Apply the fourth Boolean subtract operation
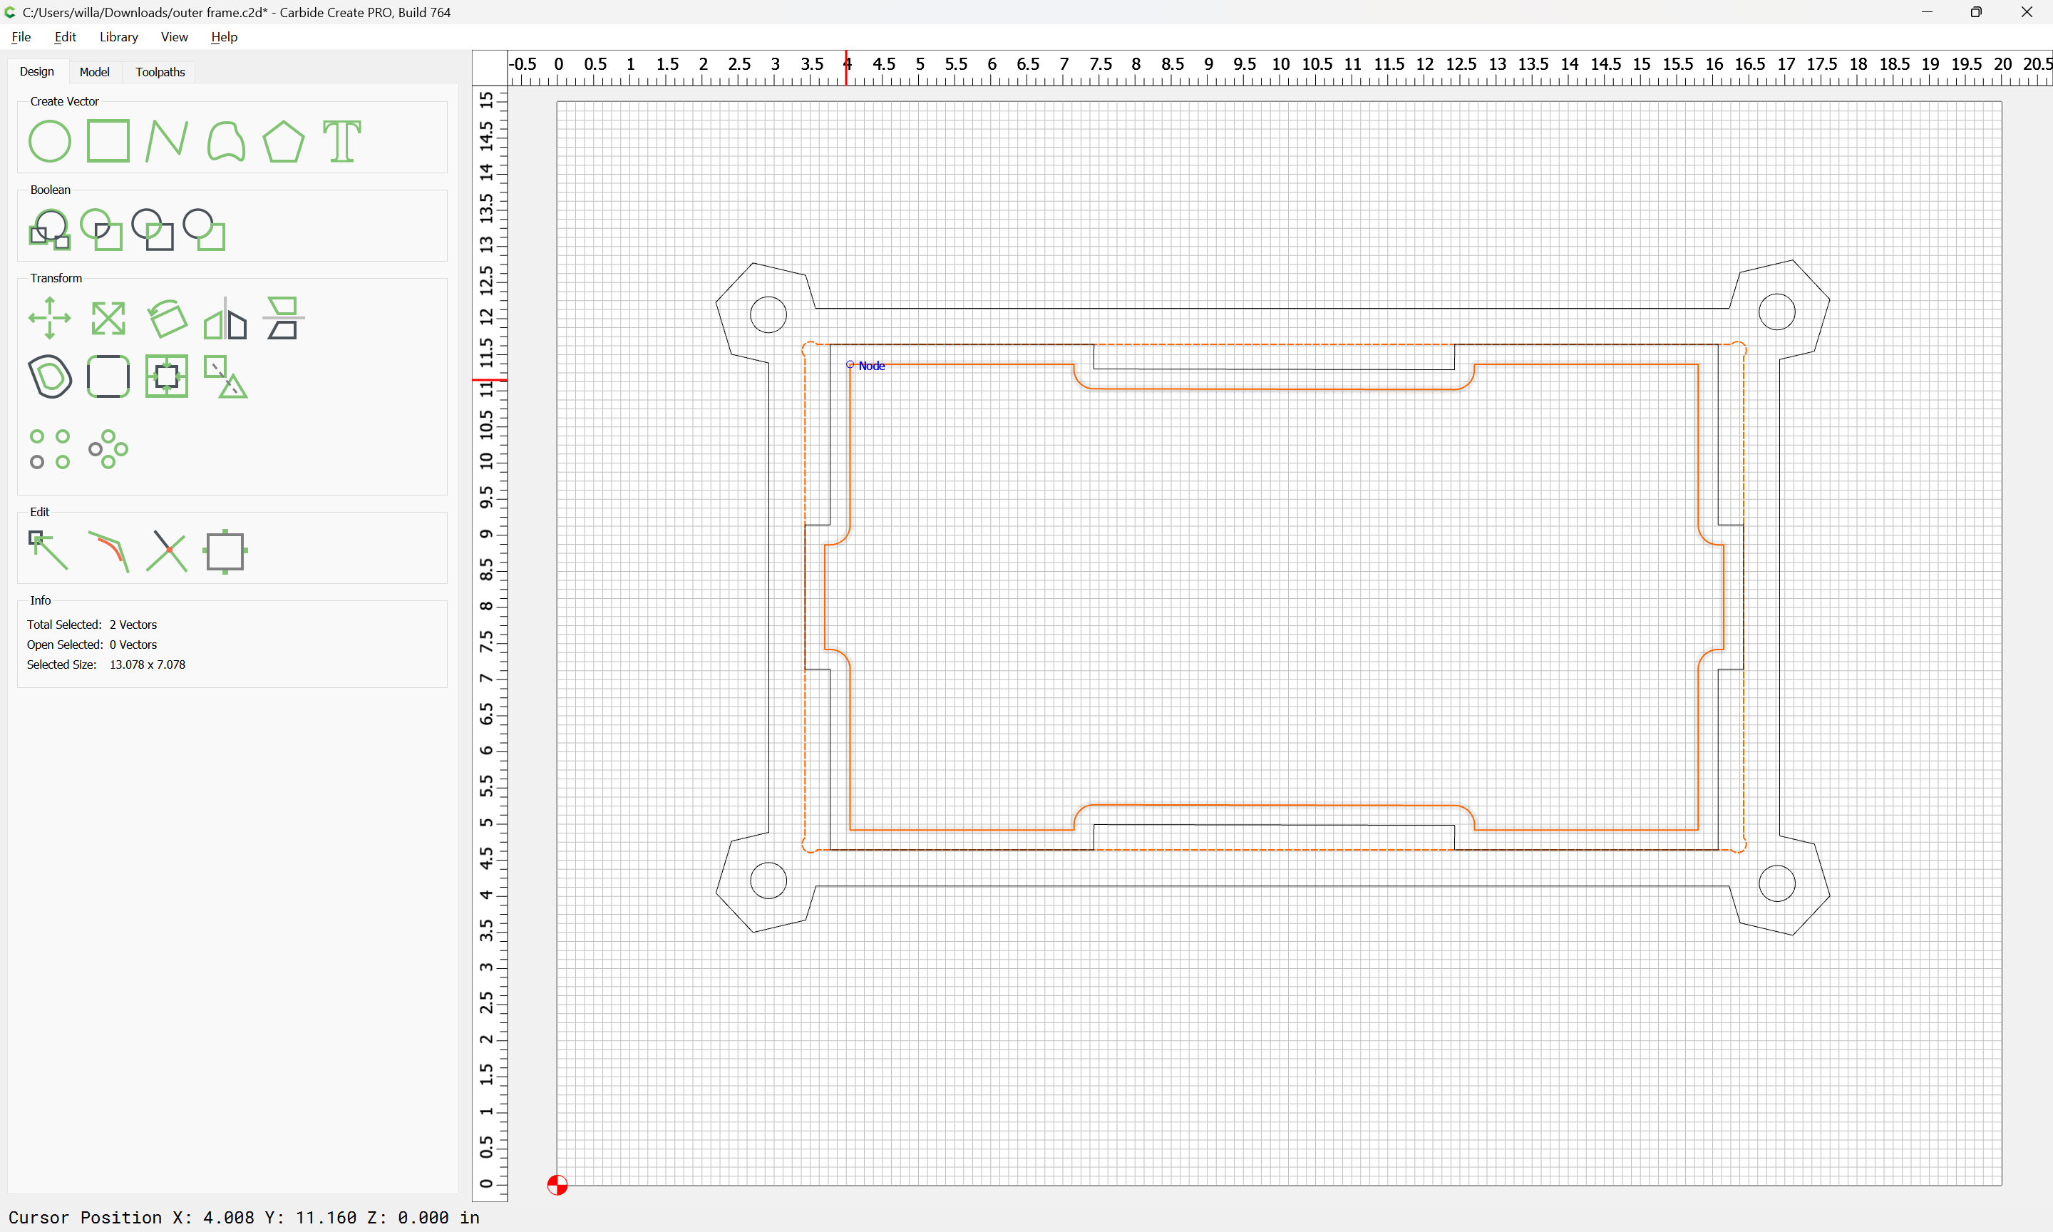 click(x=204, y=230)
